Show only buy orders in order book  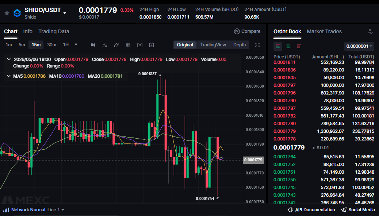coord(288,46)
